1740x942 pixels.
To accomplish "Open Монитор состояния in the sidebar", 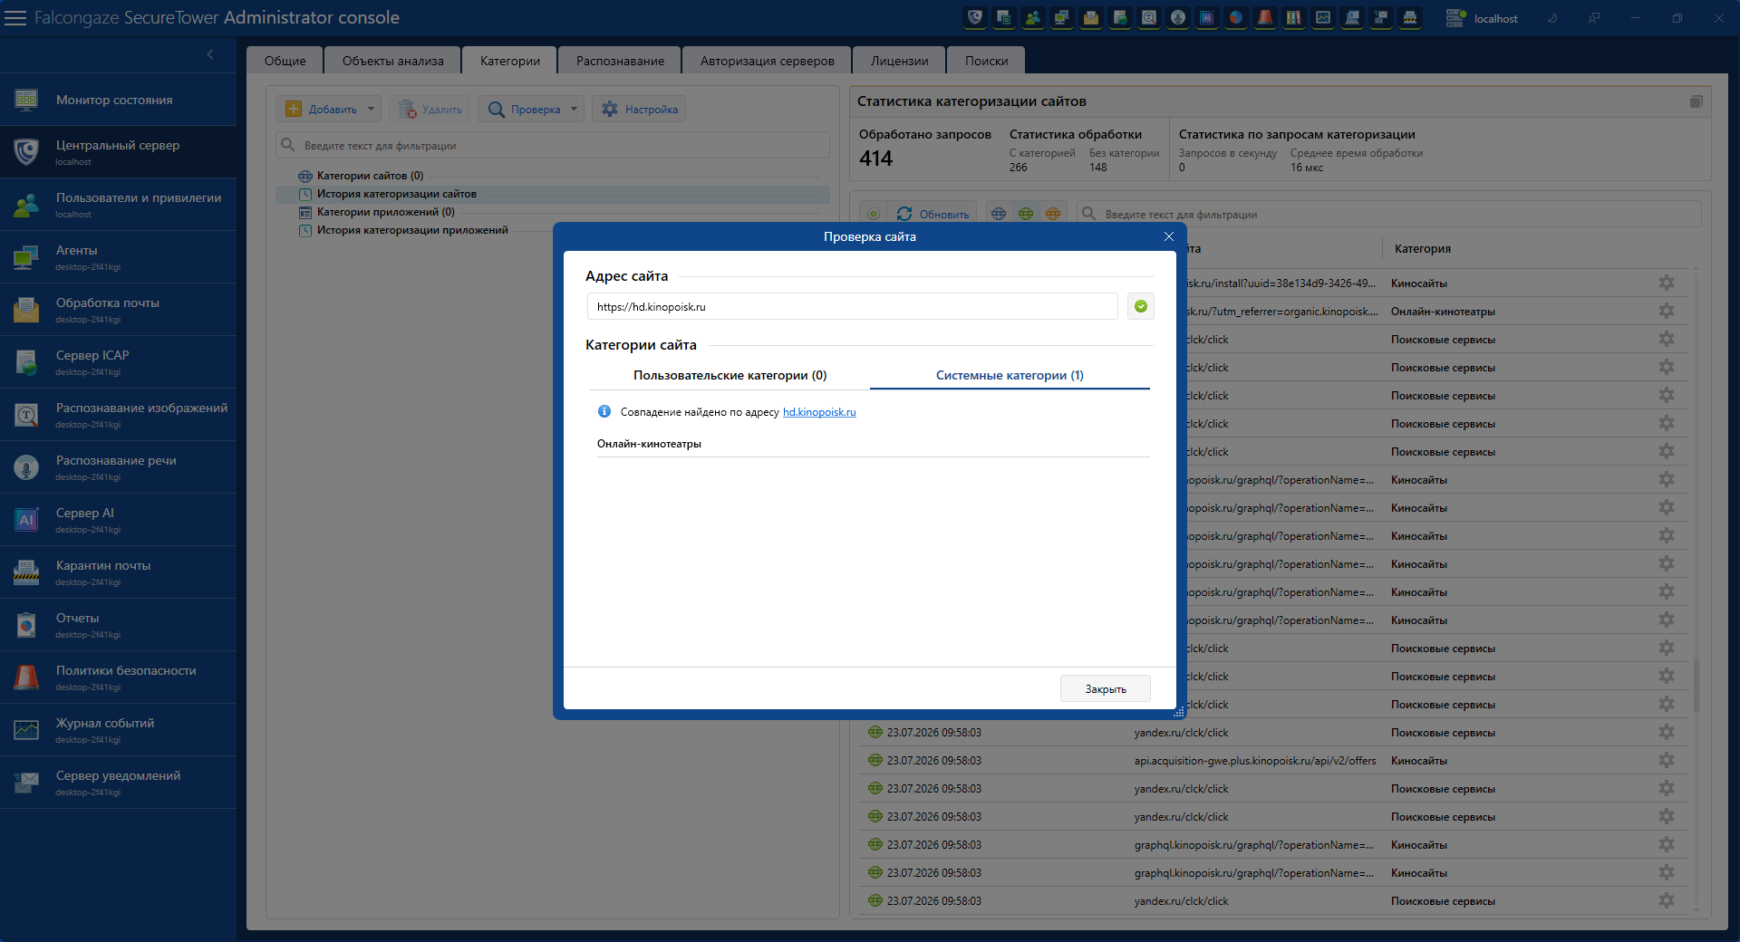I will [x=118, y=100].
